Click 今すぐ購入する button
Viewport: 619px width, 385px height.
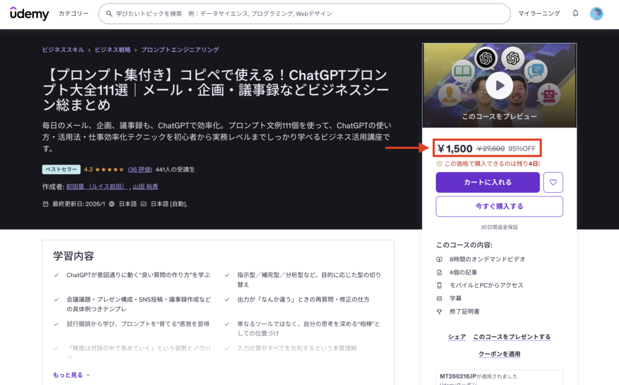pos(499,206)
